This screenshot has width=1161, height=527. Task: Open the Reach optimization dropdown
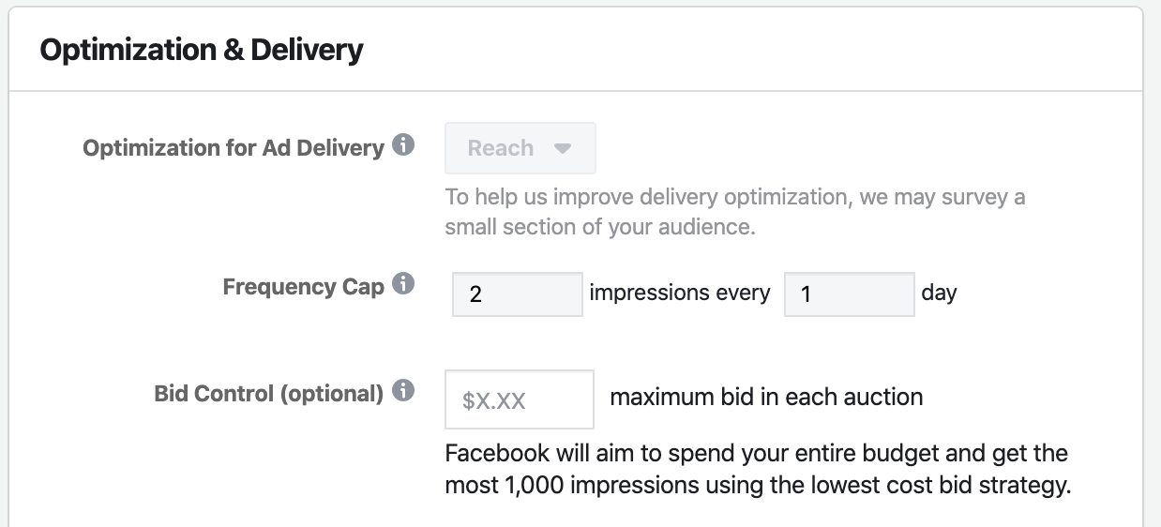point(520,148)
